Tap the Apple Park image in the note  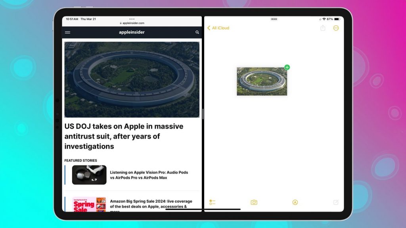tap(262, 81)
